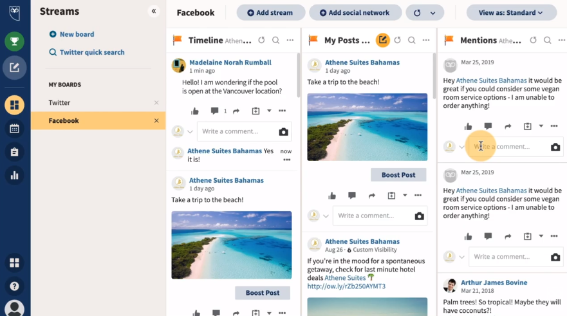The image size is (567, 316).
Task: Open My Posts stream more options
Action: [426, 40]
